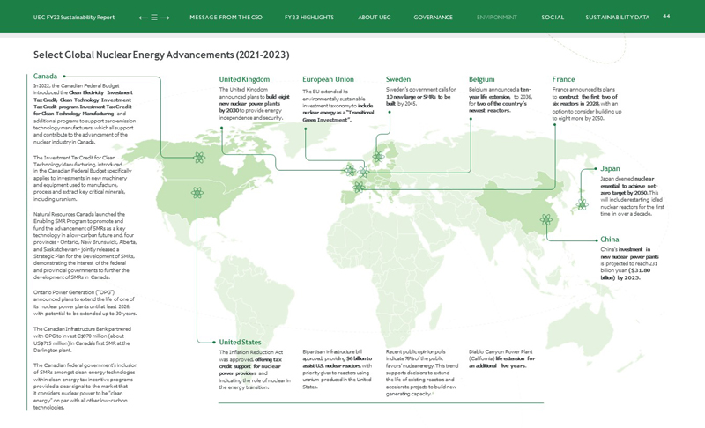Viewport: 705px width, 428px height.
Task: Click the previous page left arrow
Action: point(143,18)
